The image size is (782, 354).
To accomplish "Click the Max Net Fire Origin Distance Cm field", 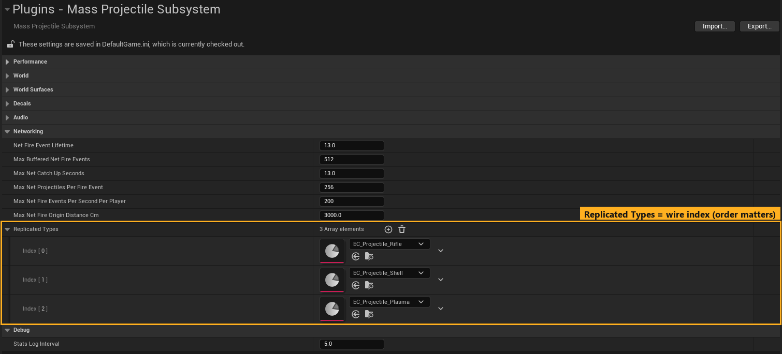I will click(352, 216).
